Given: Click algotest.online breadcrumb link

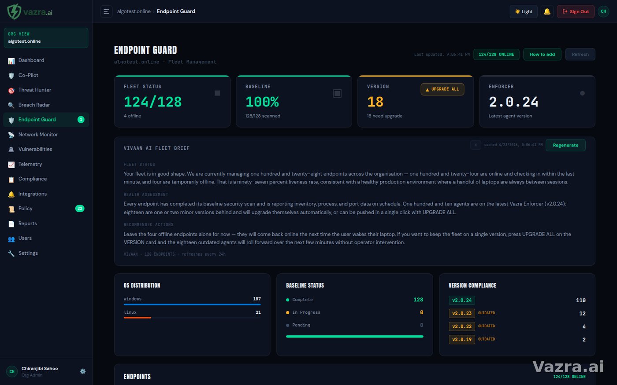Looking at the screenshot, I should coord(134,11).
